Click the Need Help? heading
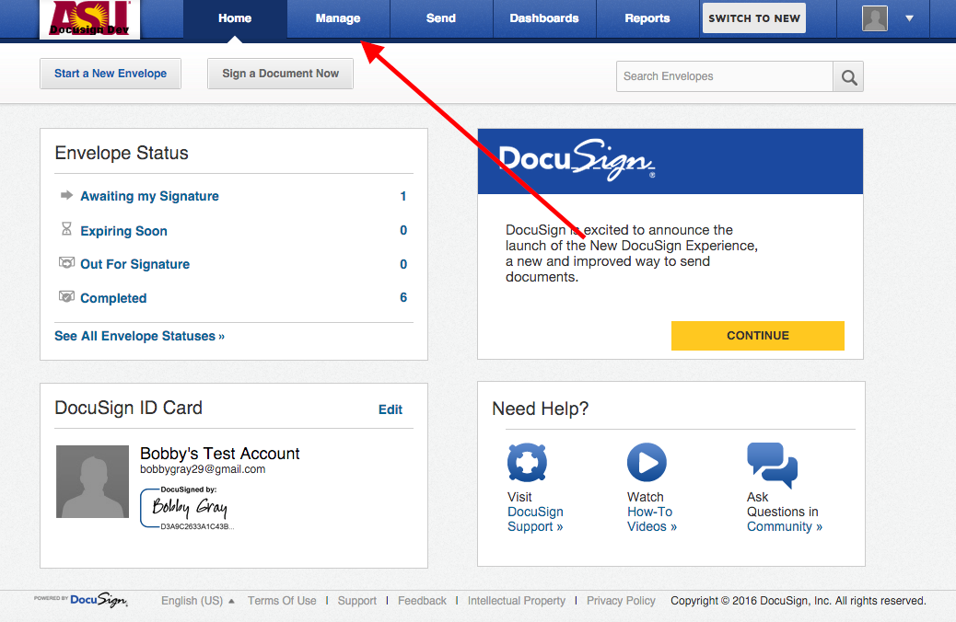This screenshot has height=622, width=956. (541, 409)
